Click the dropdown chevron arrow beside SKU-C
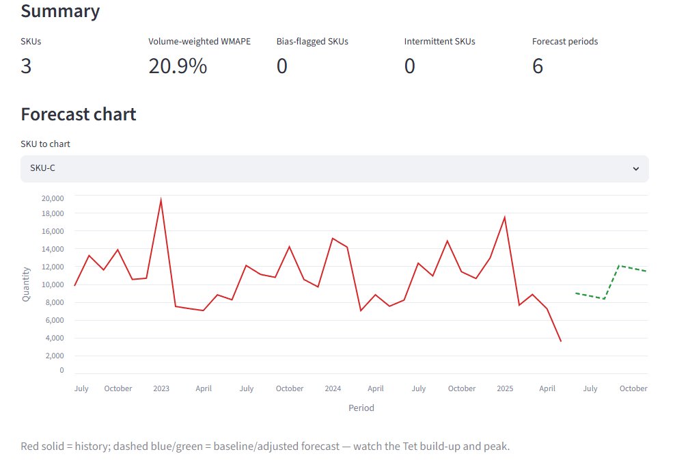690x465 pixels. [636, 169]
